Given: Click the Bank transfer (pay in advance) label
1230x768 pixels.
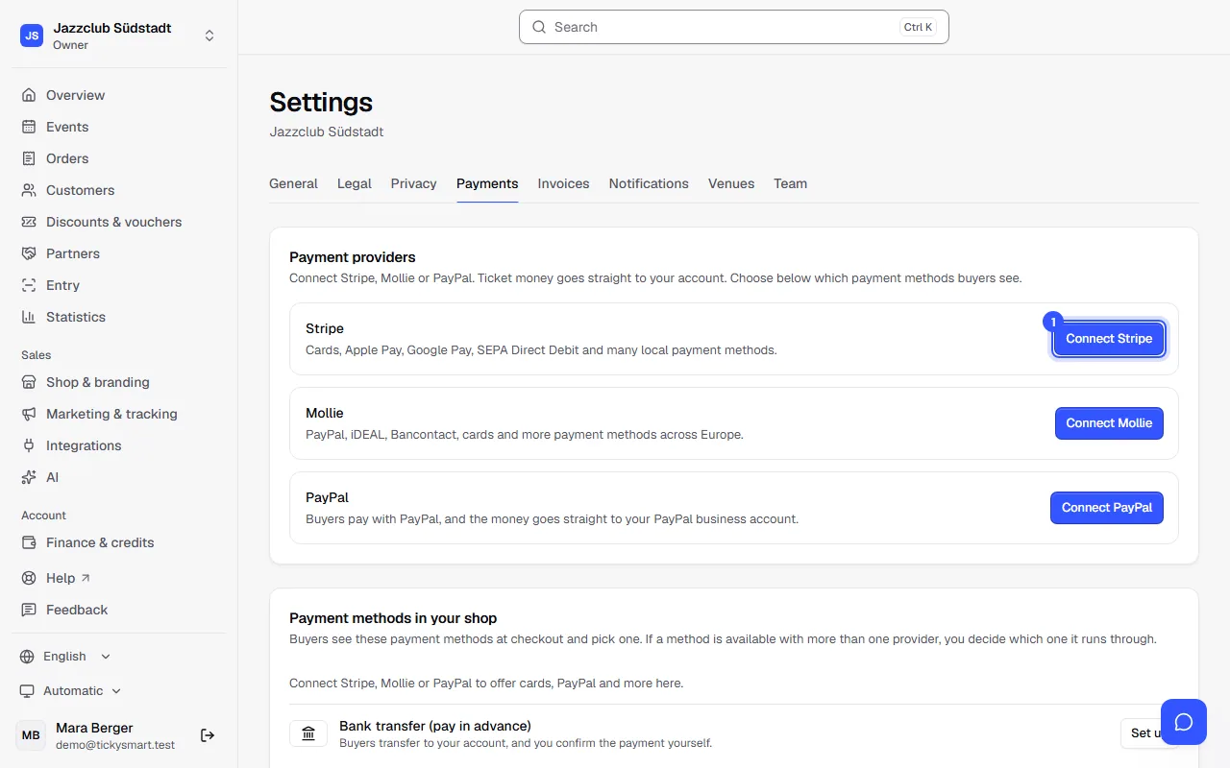Looking at the screenshot, I should [x=435, y=726].
